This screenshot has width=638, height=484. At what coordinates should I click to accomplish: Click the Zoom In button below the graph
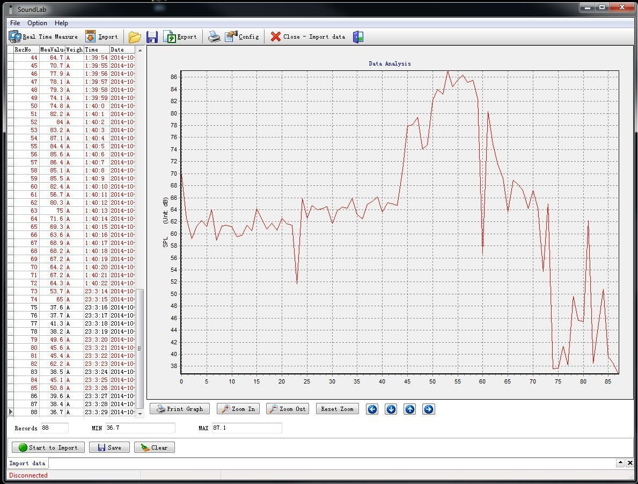point(238,409)
